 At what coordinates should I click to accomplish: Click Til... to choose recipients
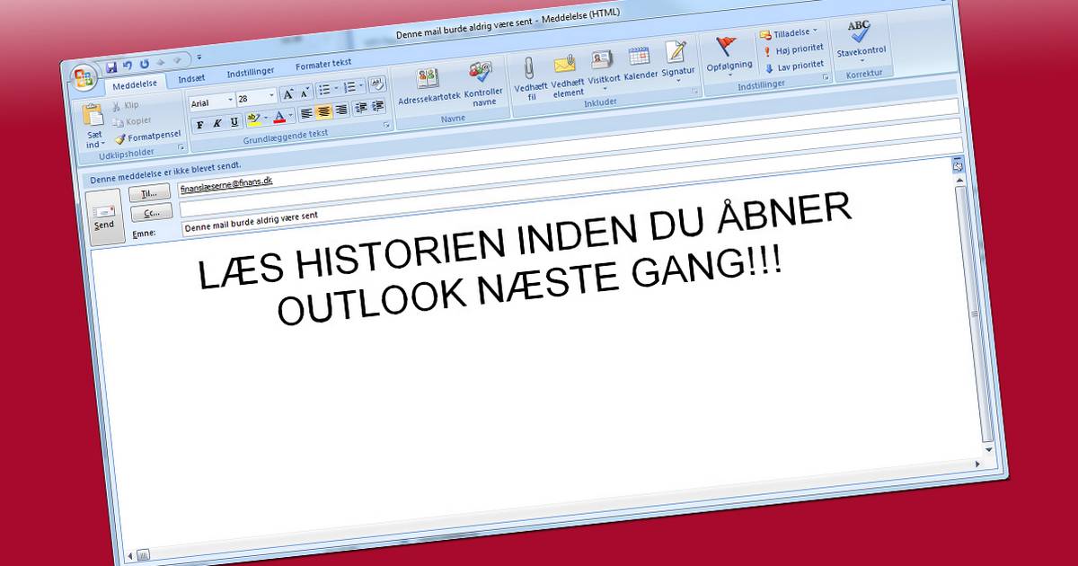[x=149, y=190]
